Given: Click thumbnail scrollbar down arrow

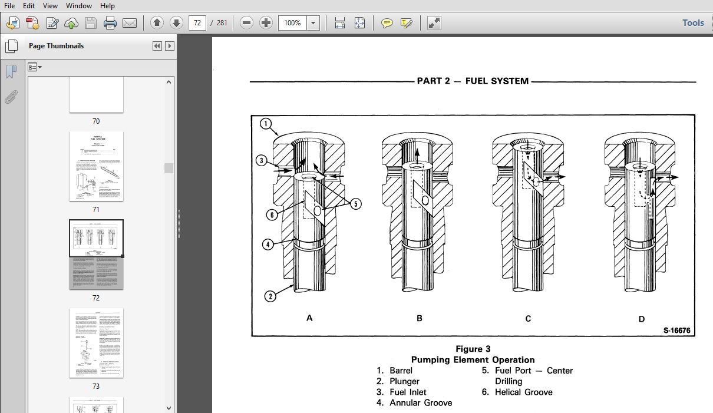Looking at the screenshot, I should (x=169, y=408).
